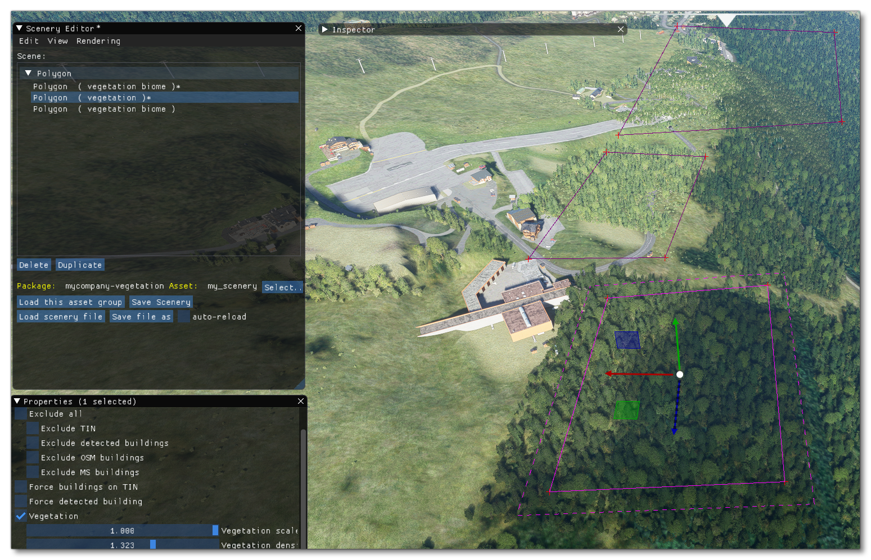Viewport: 871px width, 560px height.
Task: Click the Duplicate button
Action: 80,265
